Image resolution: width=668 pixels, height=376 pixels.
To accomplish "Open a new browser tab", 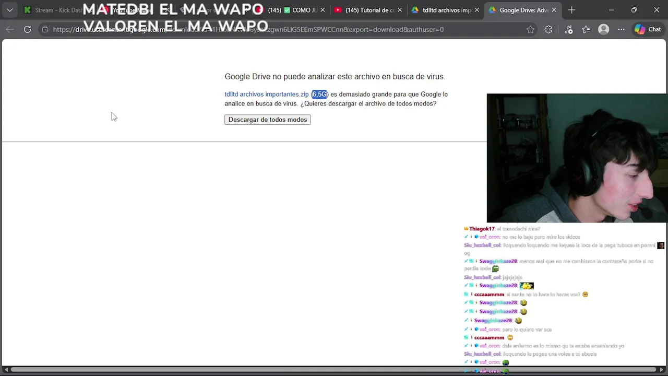I will click(571, 10).
